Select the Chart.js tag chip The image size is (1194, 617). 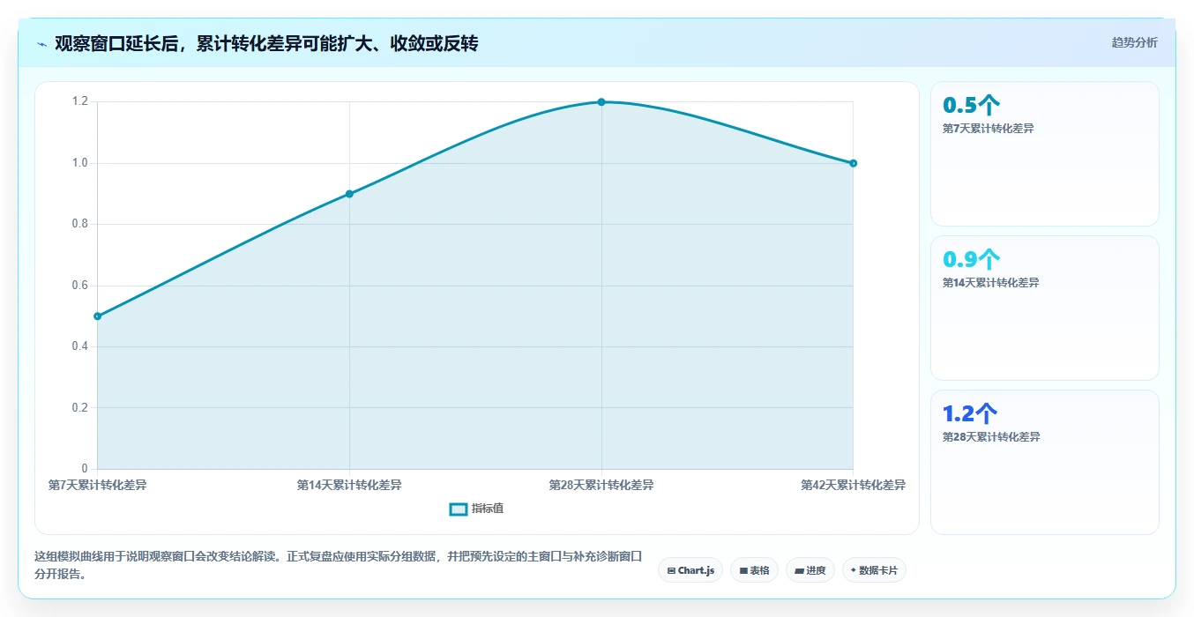click(690, 570)
